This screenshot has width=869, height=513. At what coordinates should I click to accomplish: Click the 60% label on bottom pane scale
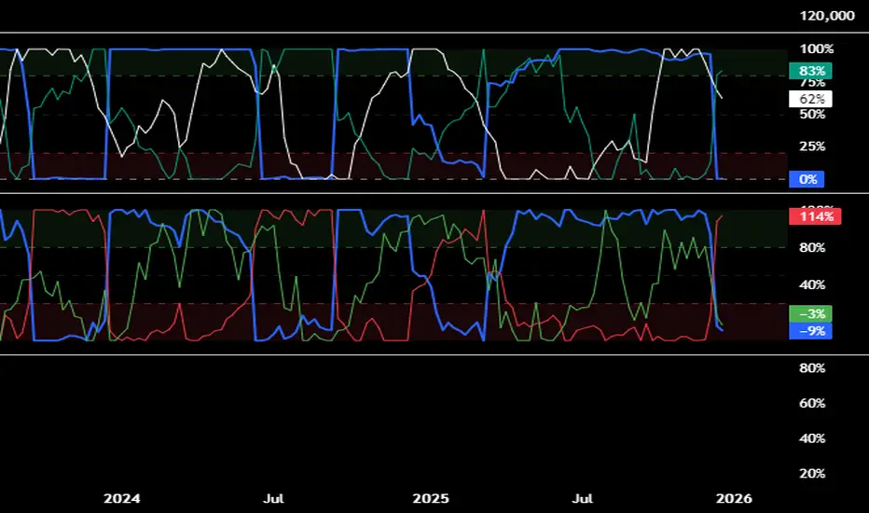point(812,403)
